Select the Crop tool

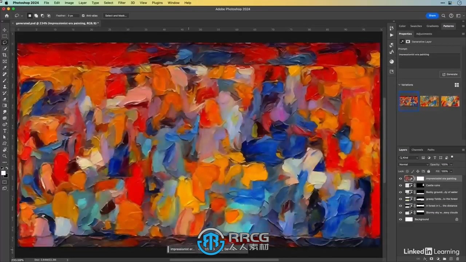click(5, 55)
